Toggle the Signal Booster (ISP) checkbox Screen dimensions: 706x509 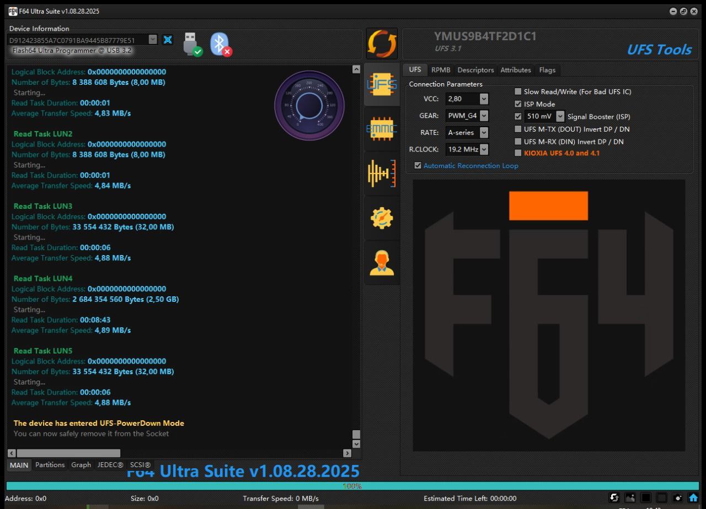[x=518, y=116]
